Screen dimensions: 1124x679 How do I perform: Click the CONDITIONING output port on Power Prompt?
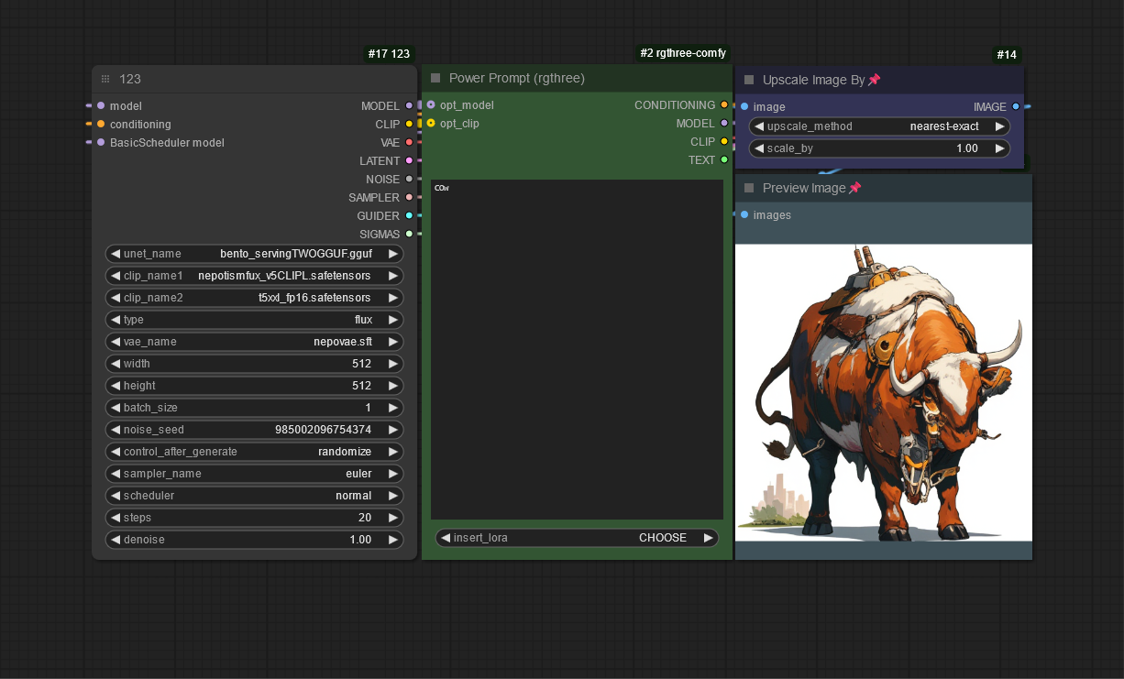[724, 105]
